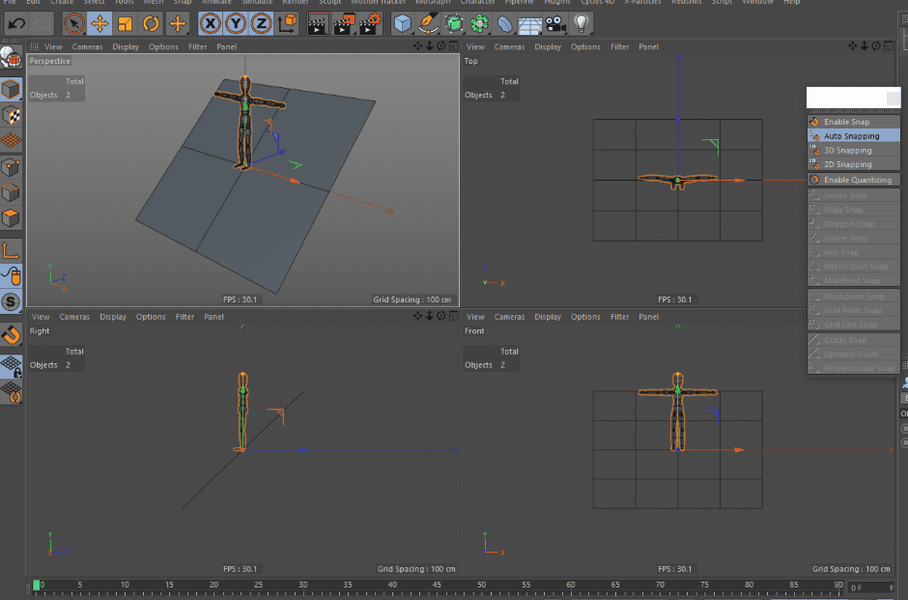Open the blue deformer icon
908x600 pixels.
pos(505,24)
